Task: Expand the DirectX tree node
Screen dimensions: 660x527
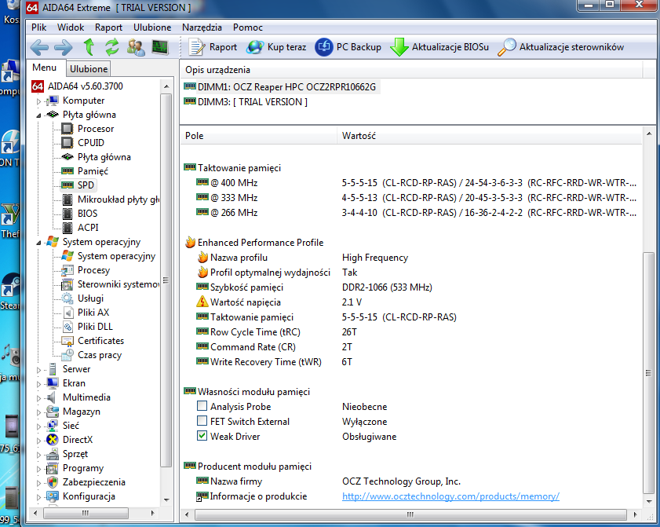Action: 38,441
